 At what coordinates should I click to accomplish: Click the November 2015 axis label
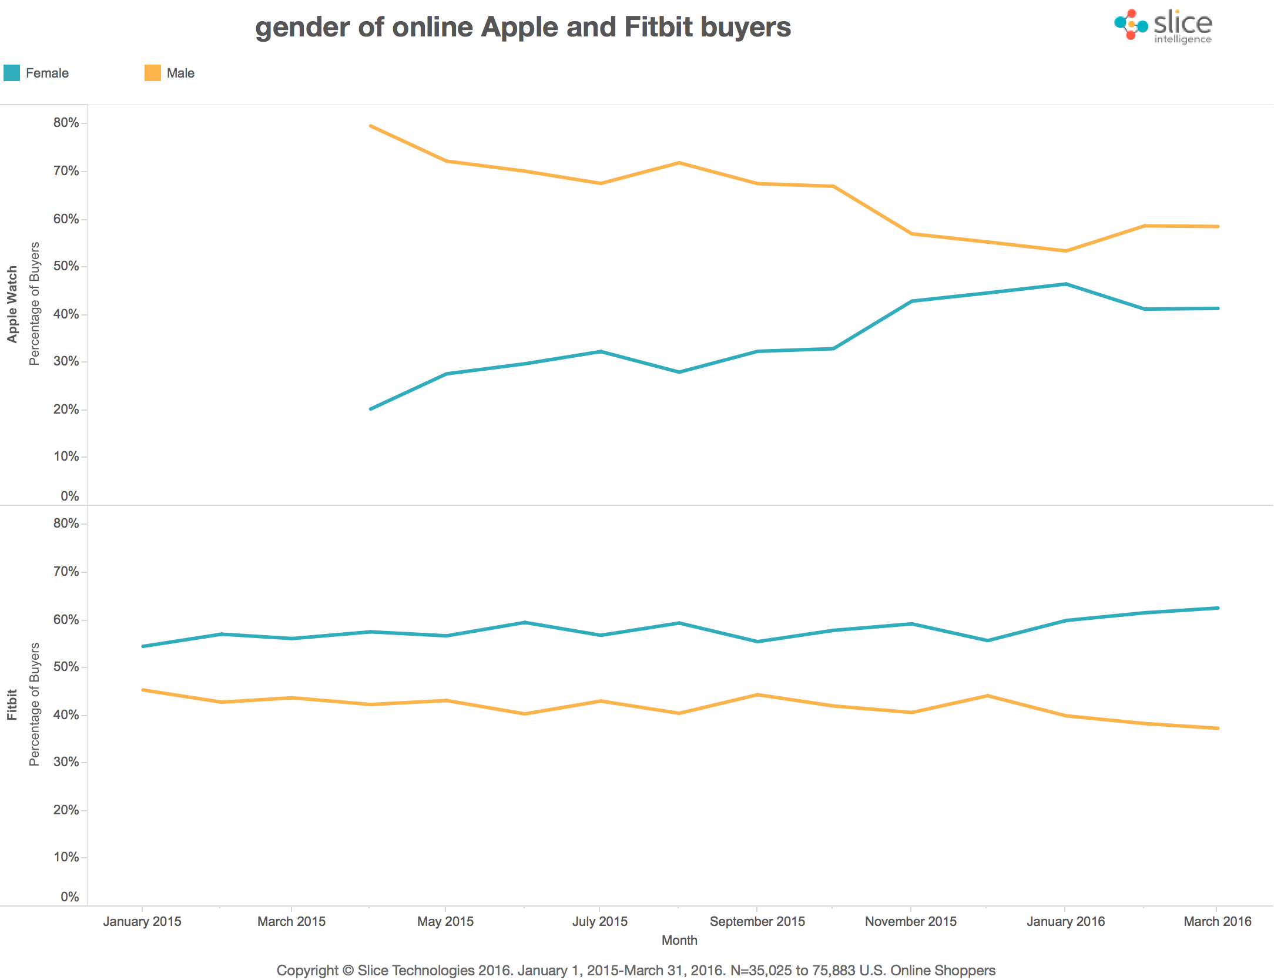click(x=911, y=921)
